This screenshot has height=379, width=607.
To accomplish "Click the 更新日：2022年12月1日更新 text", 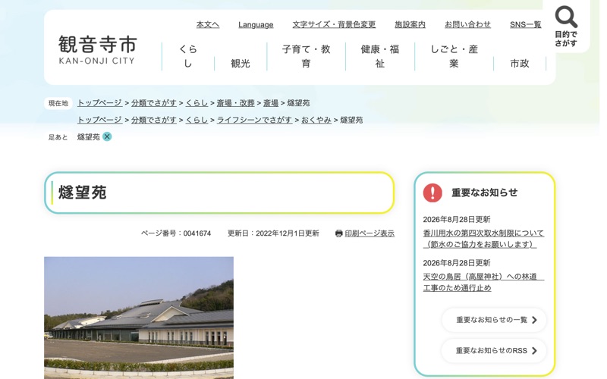I will coord(273,233).
